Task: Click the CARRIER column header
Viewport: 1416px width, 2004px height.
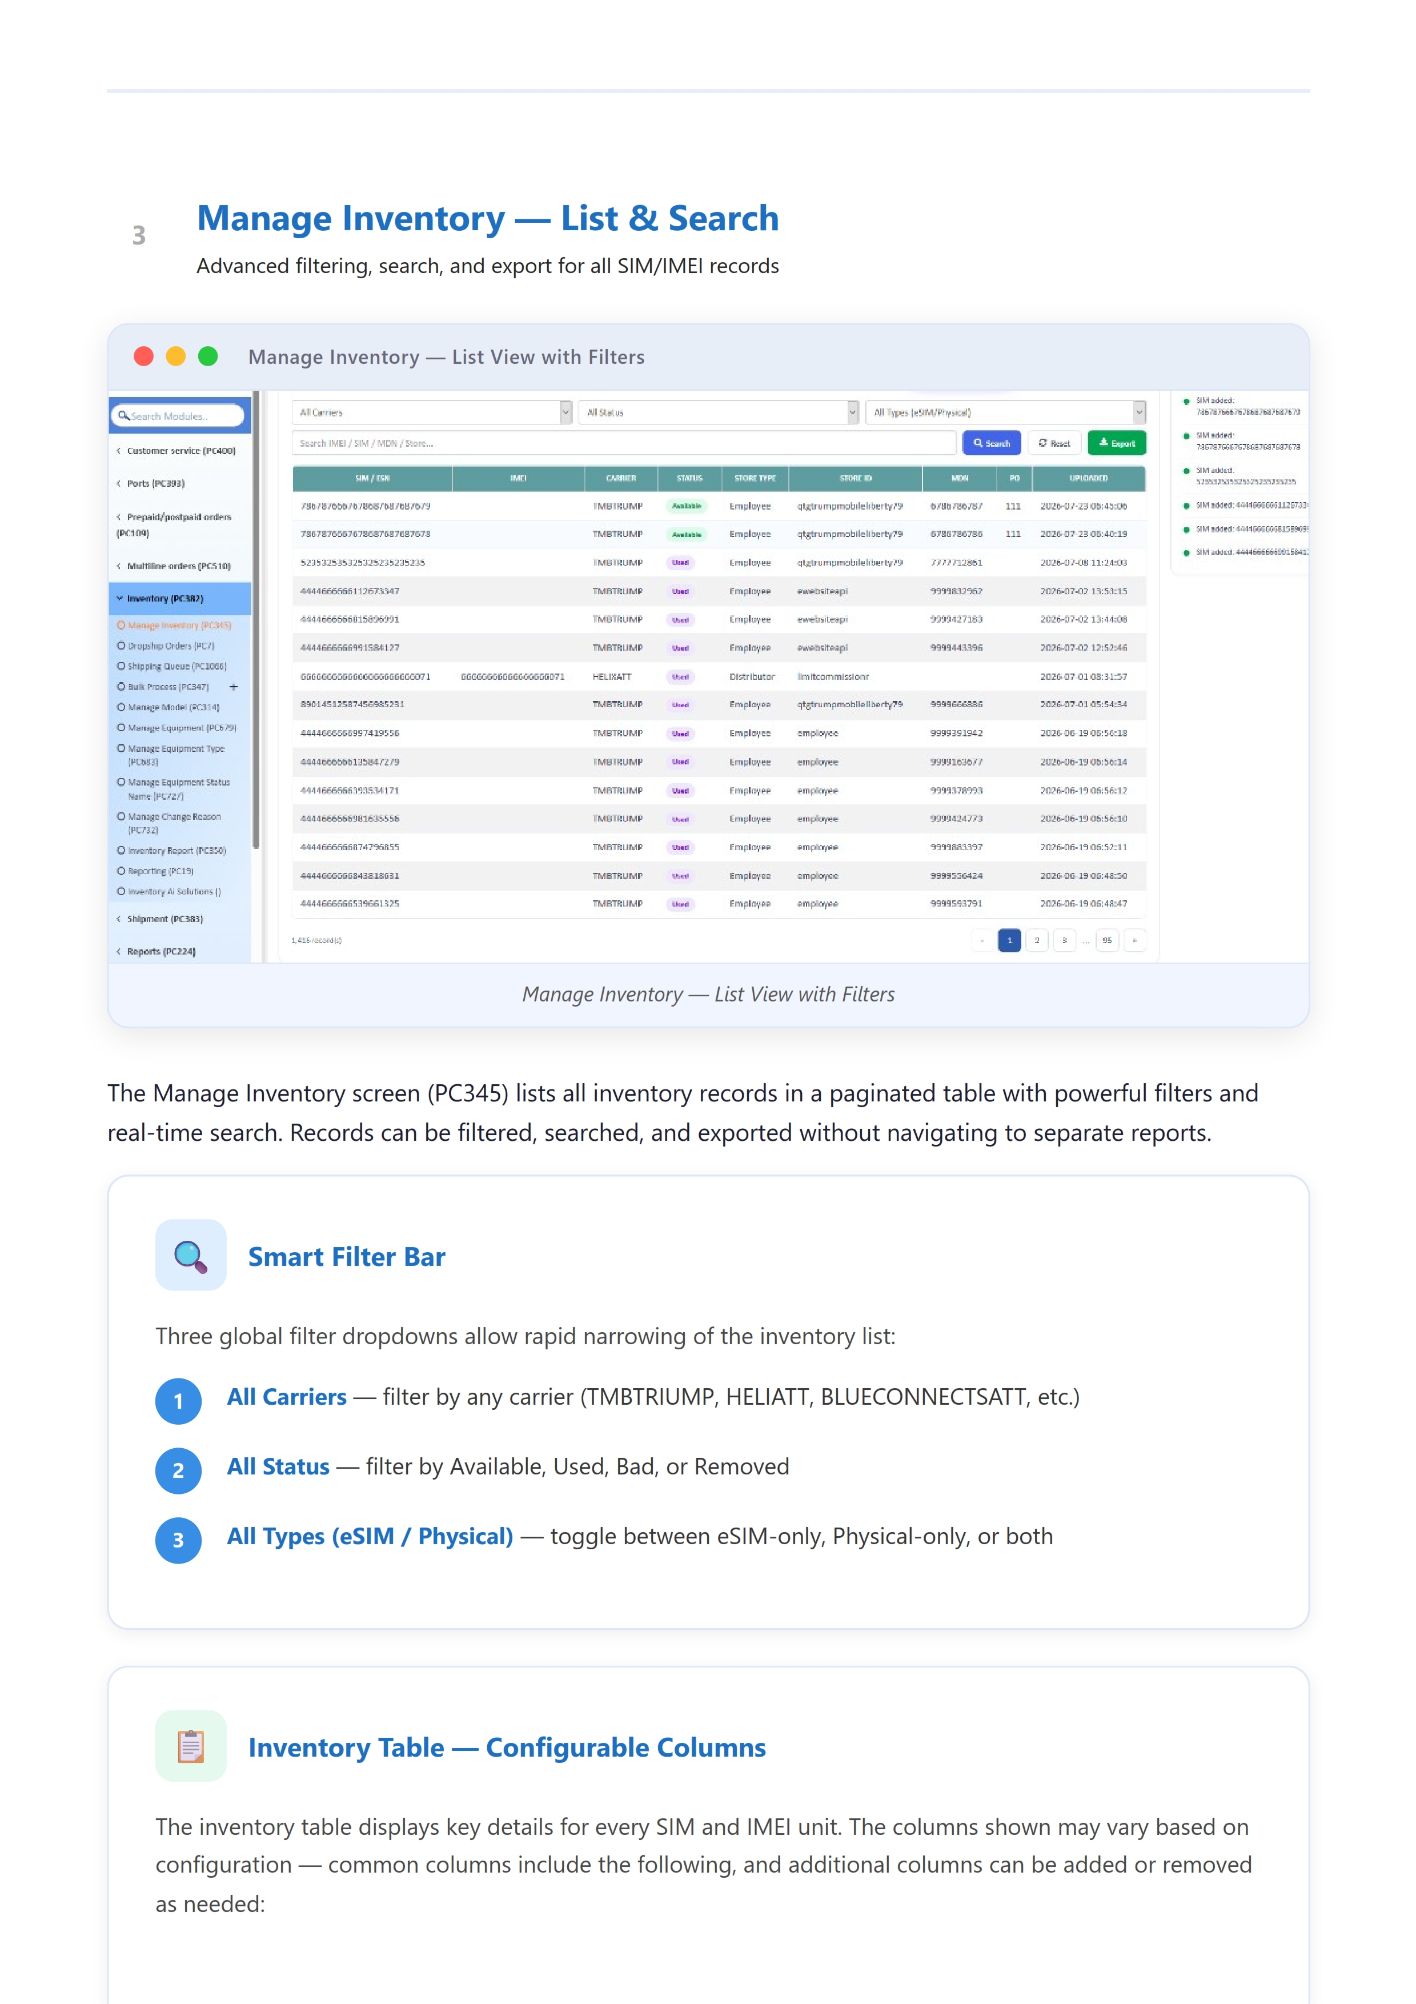Action: click(x=621, y=478)
